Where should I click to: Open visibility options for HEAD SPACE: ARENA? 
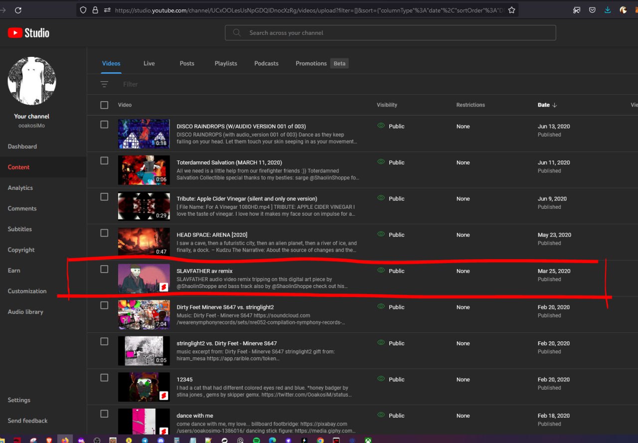click(392, 235)
